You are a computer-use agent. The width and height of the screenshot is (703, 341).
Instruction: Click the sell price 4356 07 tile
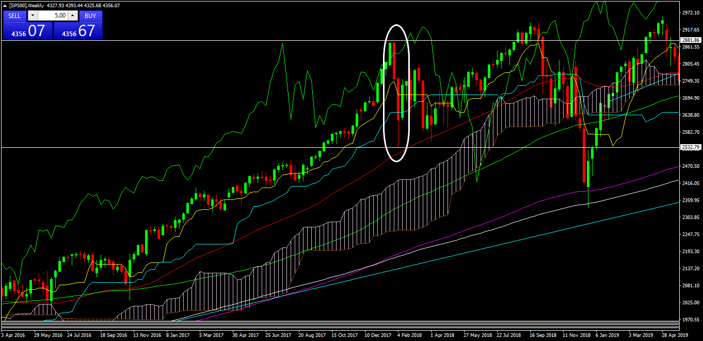(x=27, y=30)
